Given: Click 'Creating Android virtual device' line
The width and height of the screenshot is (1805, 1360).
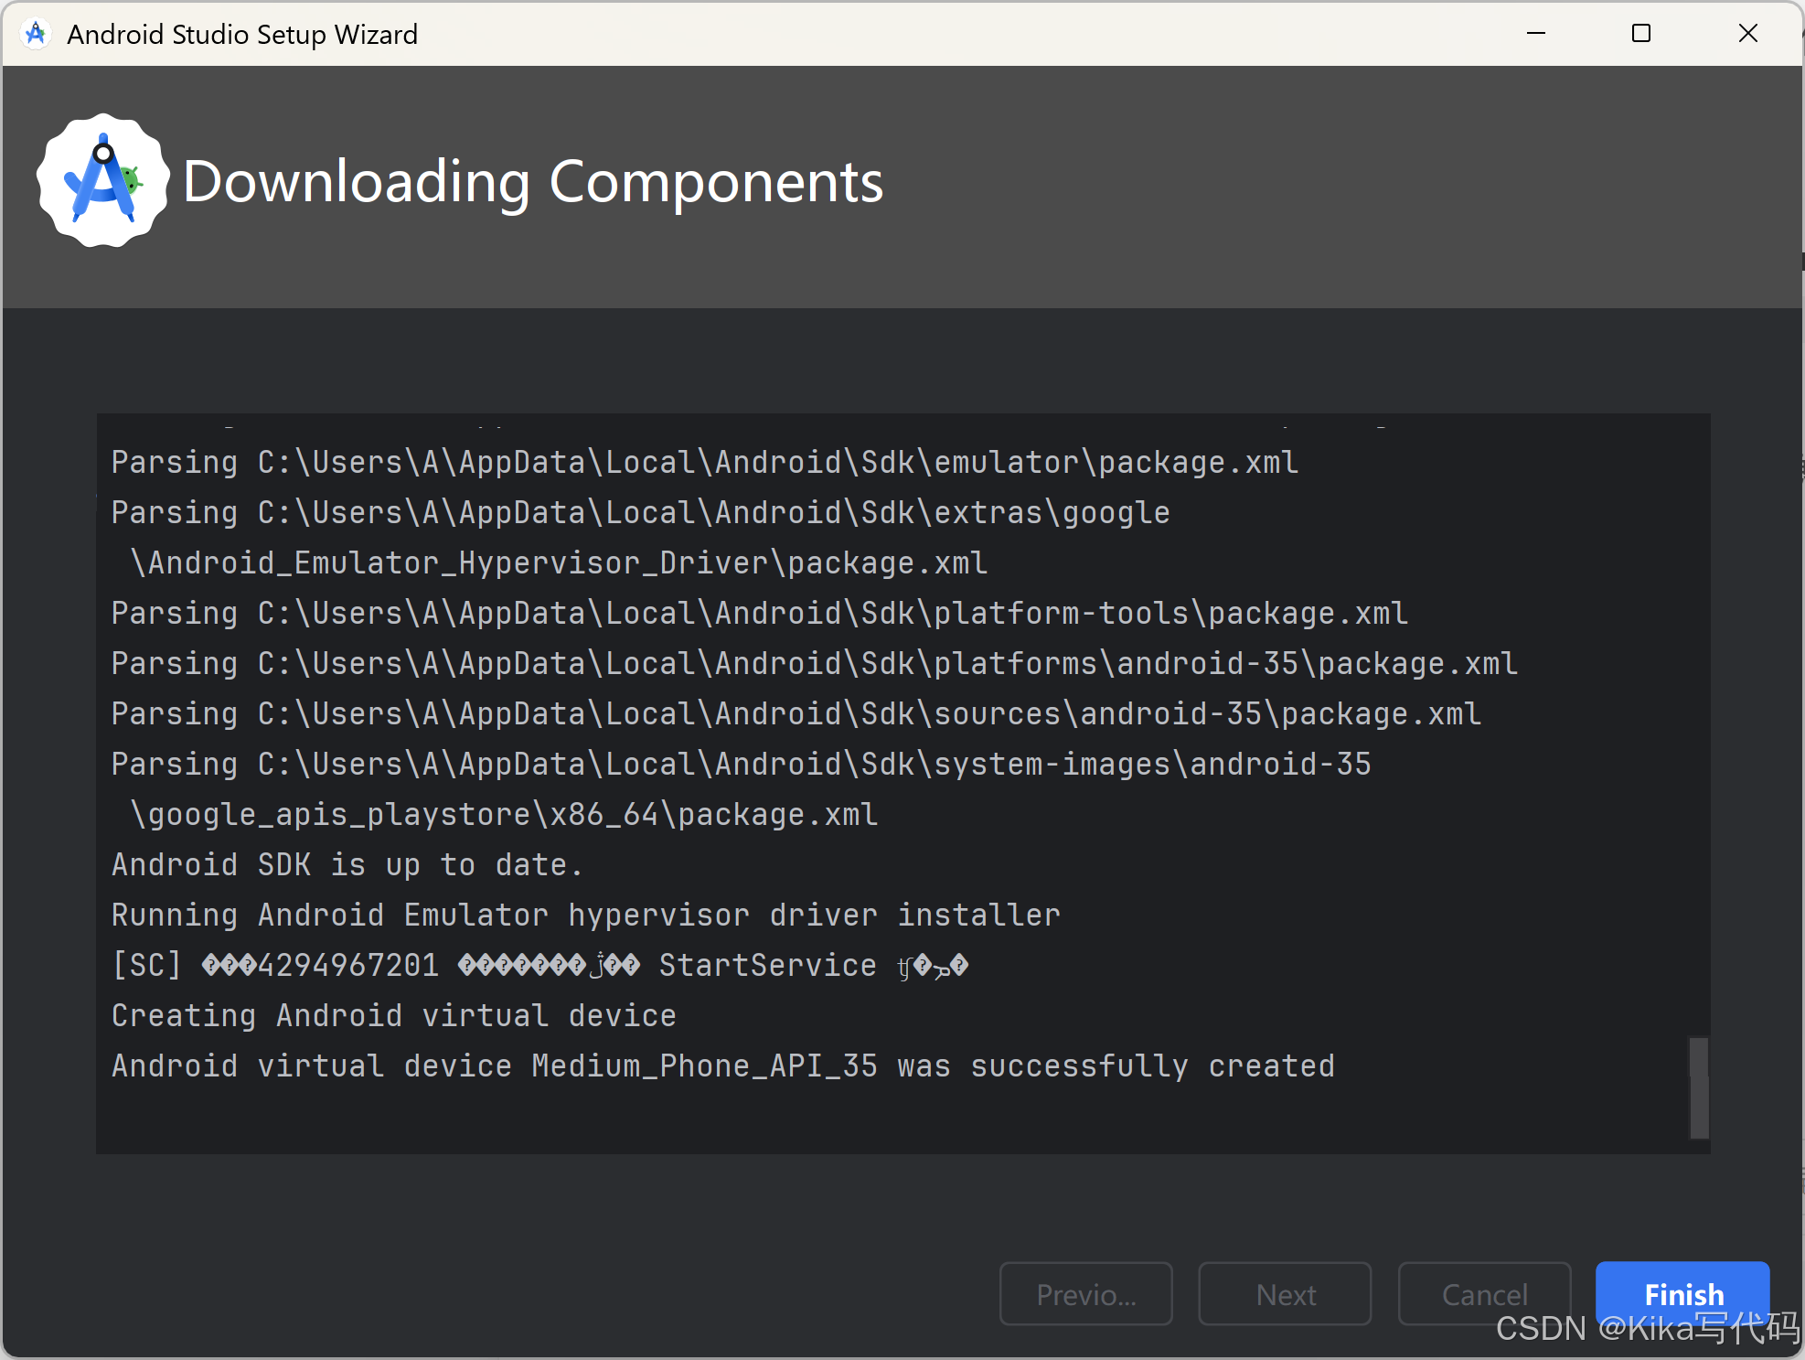Looking at the screenshot, I should tap(393, 1015).
